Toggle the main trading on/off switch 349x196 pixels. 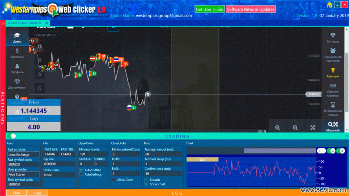[11, 136]
